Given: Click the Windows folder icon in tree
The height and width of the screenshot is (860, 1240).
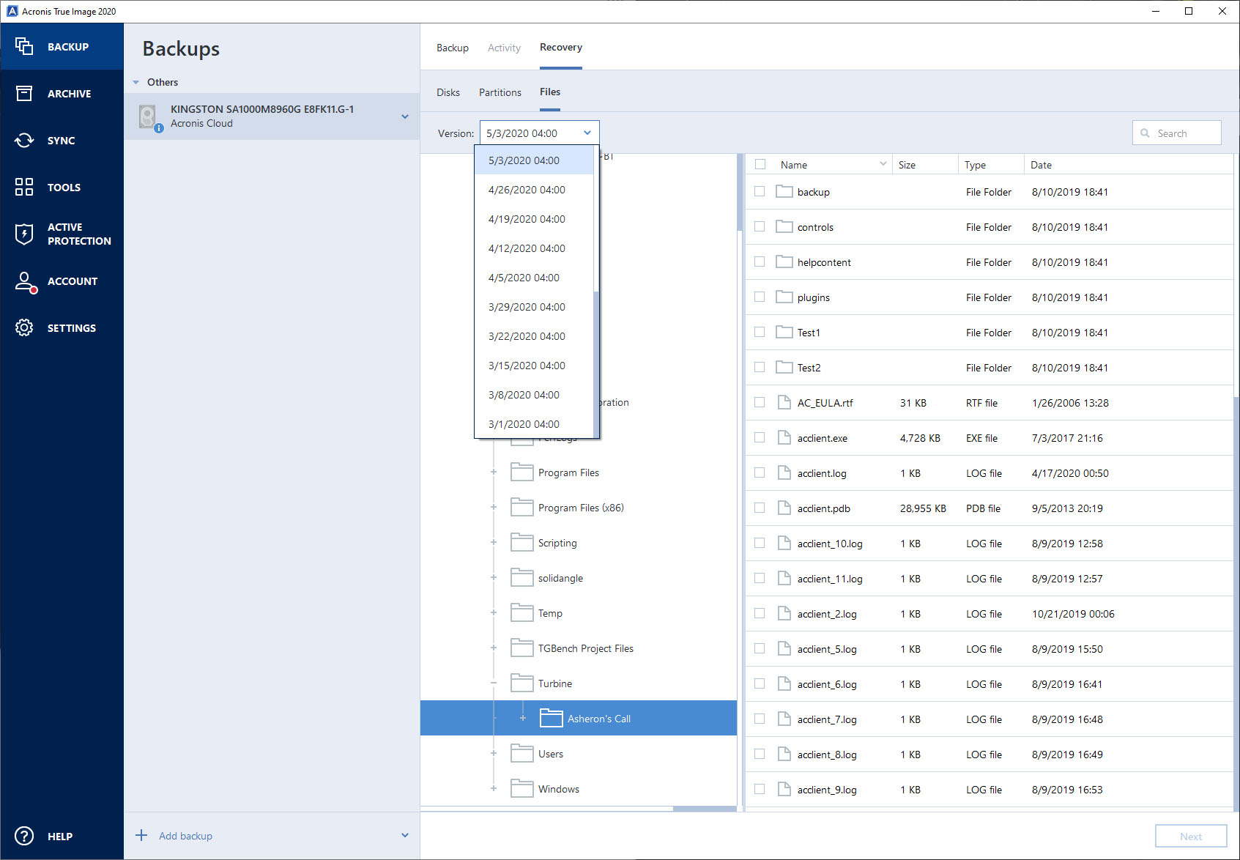Looking at the screenshot, I should 521,789.
